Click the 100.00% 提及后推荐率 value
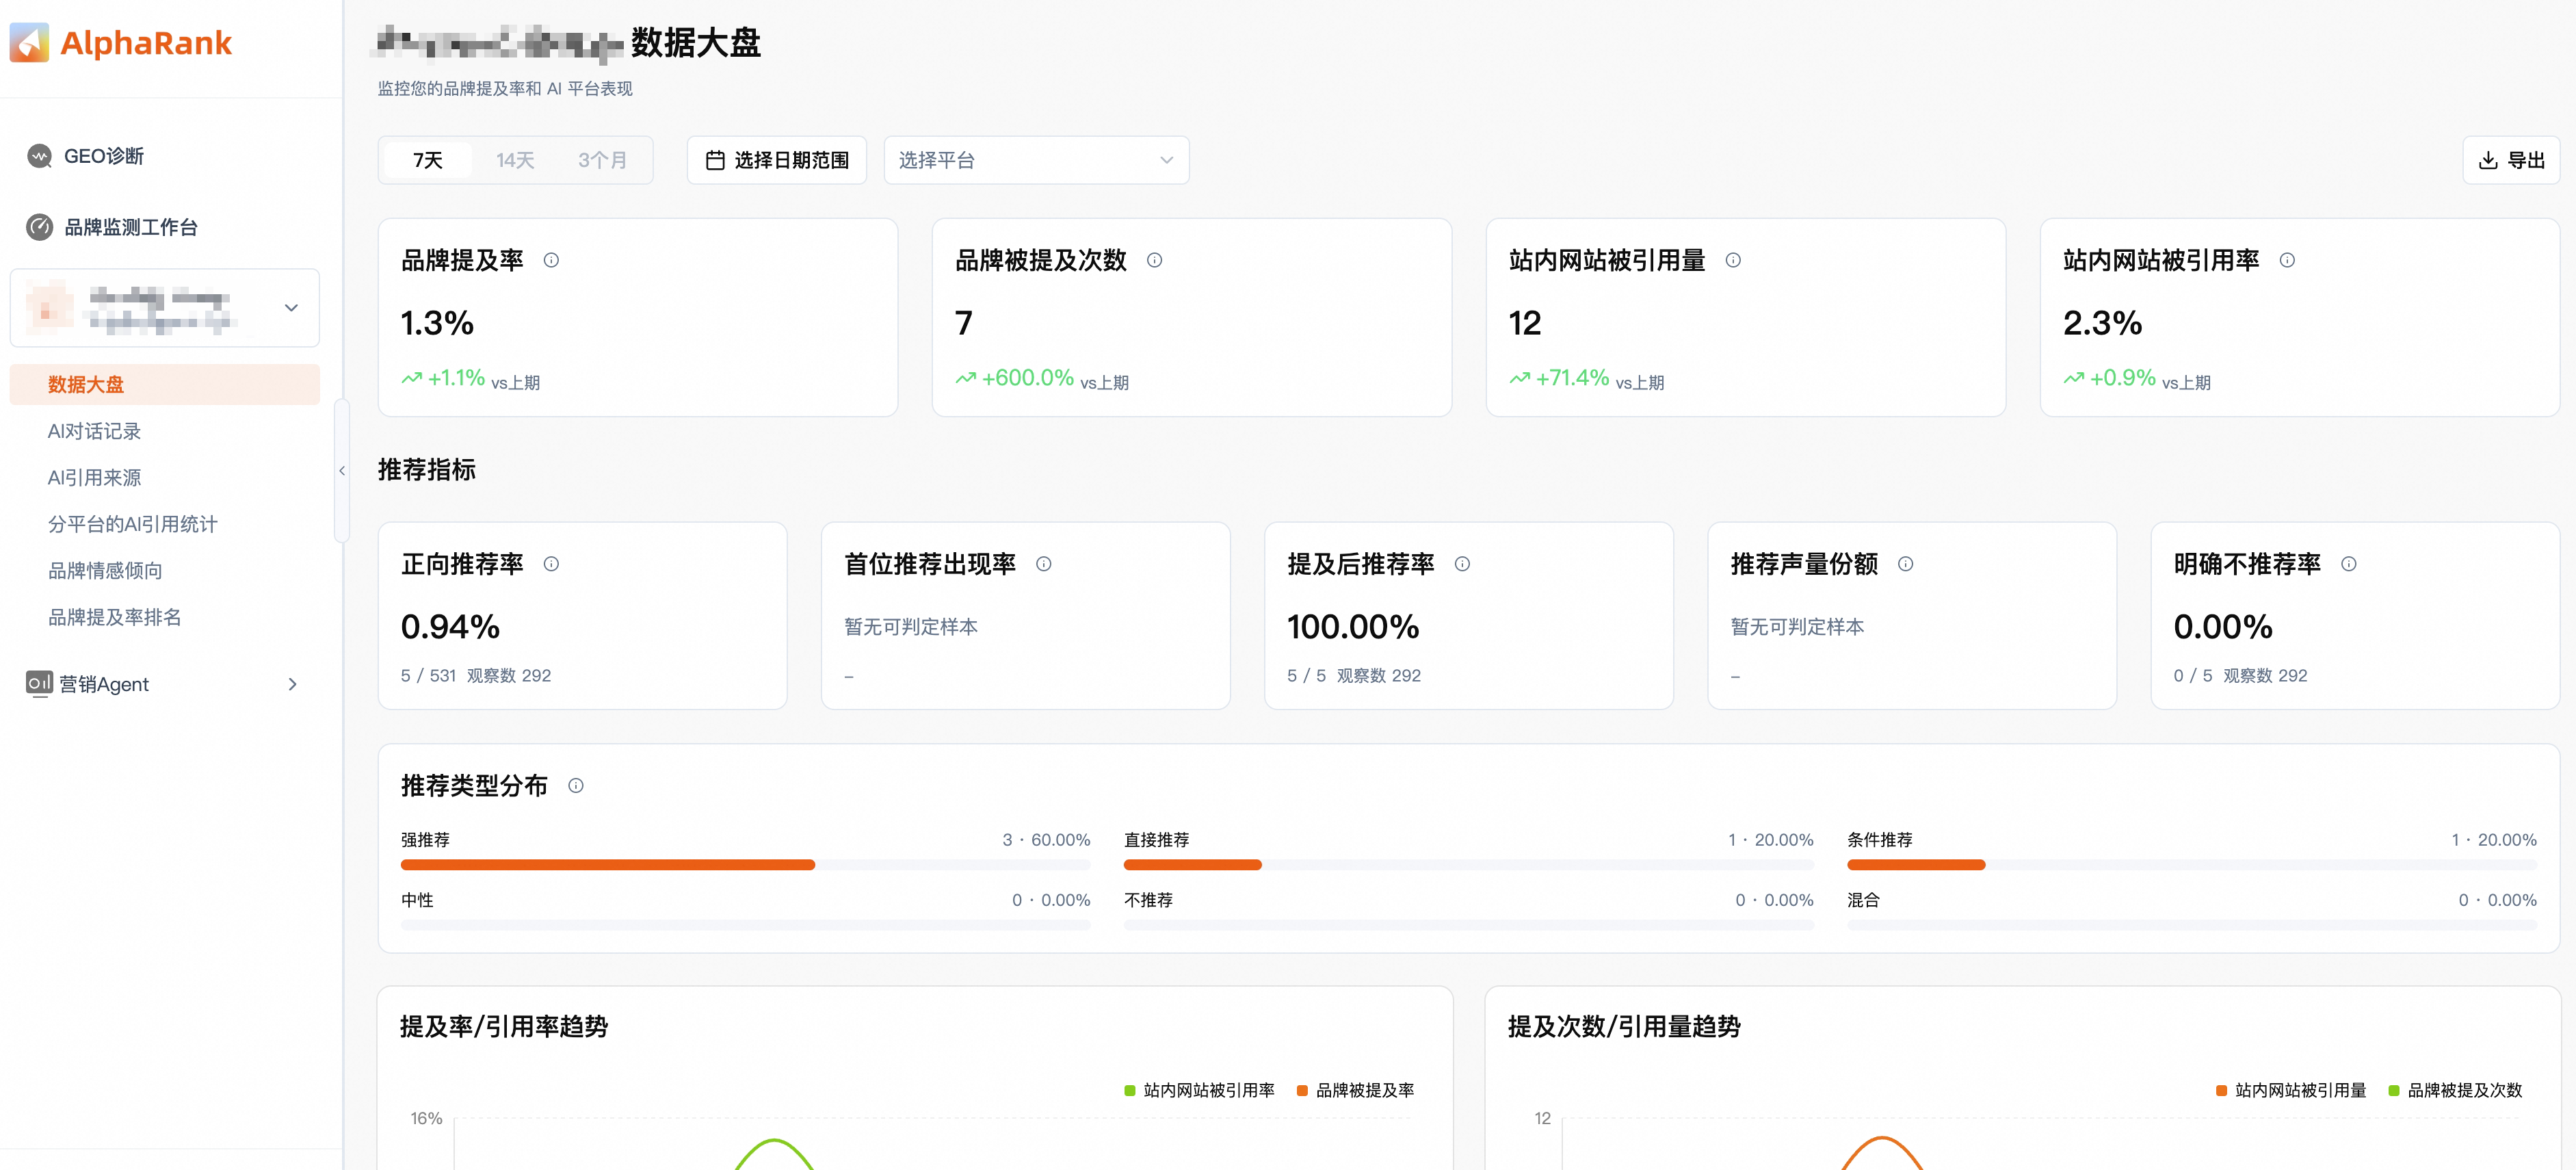Viewport: 2576px width, 1170px height. (1353, 627)
